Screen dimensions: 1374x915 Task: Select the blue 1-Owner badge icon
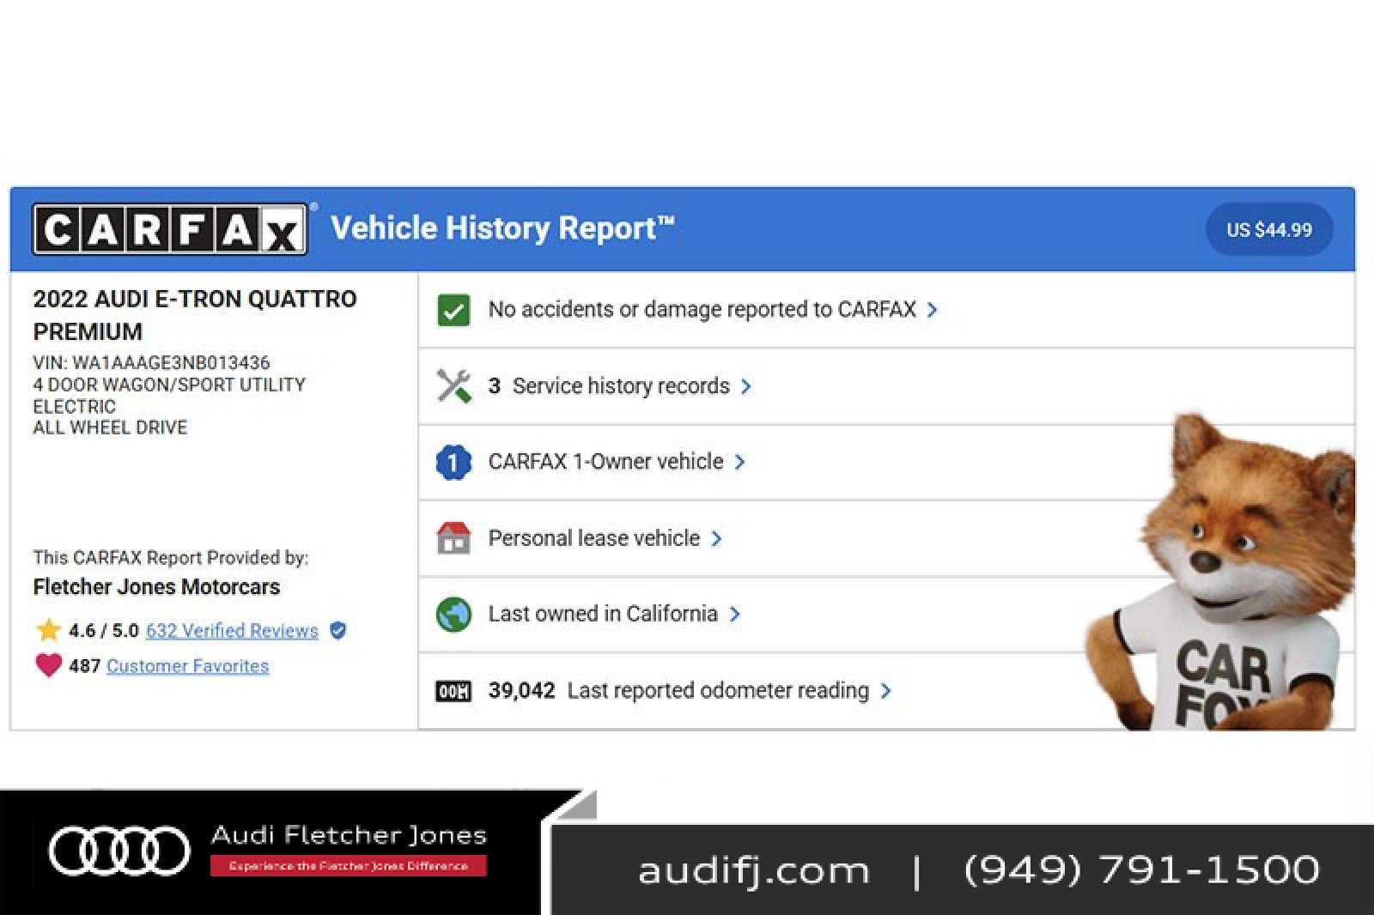(453, 462)
